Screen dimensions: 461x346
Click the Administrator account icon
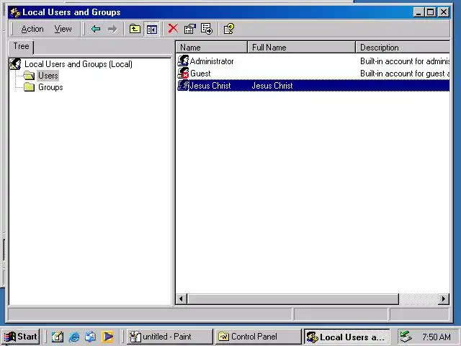183,61
